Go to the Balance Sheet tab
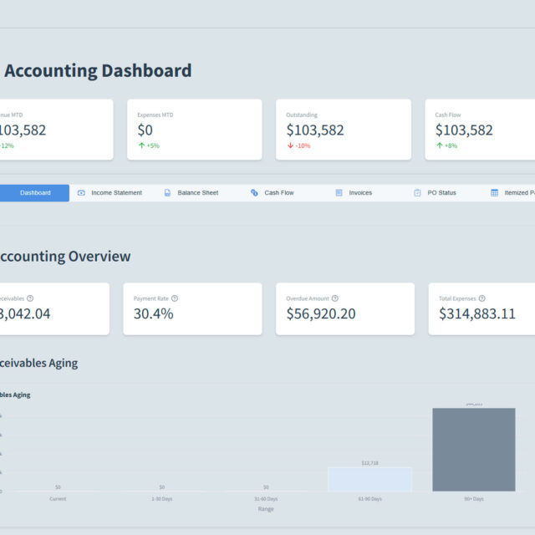The height and width of the screenshot is (535, 535). [197, 193]
